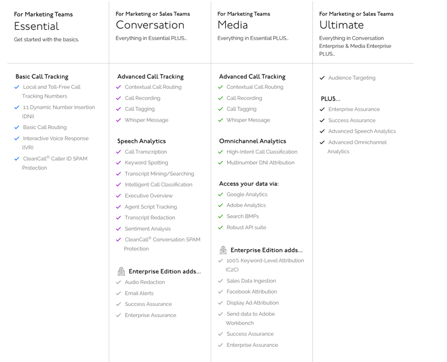This screenshot has height=362, width=447.
Task: Click the black checkmark beside Advanced Speech Analytics
Action: click(x=322, y=131)
